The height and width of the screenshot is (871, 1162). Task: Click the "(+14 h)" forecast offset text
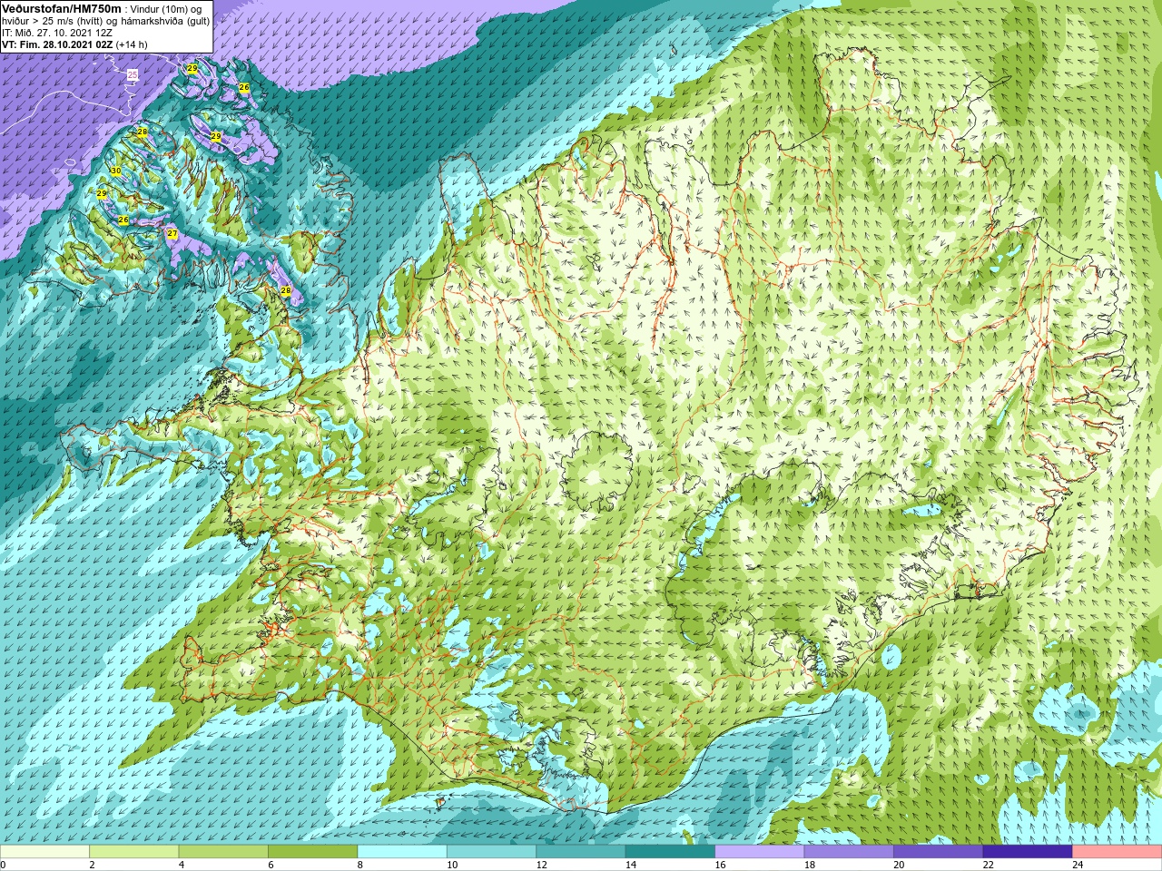(x=132, y=44)
